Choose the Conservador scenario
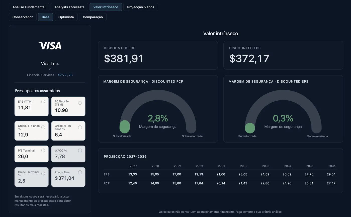Image resolution: width=351 pixels, height=217 pixels. click(x=23, y=17)
